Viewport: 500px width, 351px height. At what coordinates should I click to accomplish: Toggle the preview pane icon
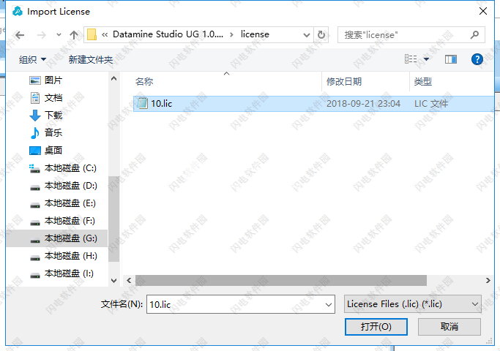point(450,59)
